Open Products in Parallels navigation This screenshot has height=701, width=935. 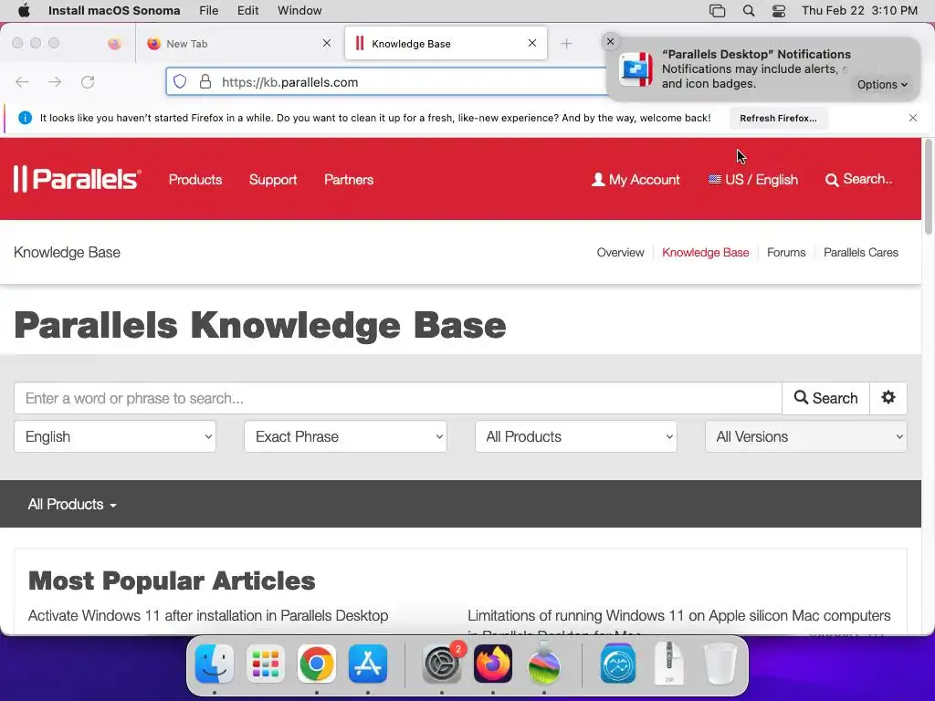[x=195, y=180]
